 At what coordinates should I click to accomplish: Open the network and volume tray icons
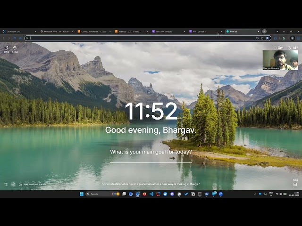pyautogui.click(x=281, y=194)
